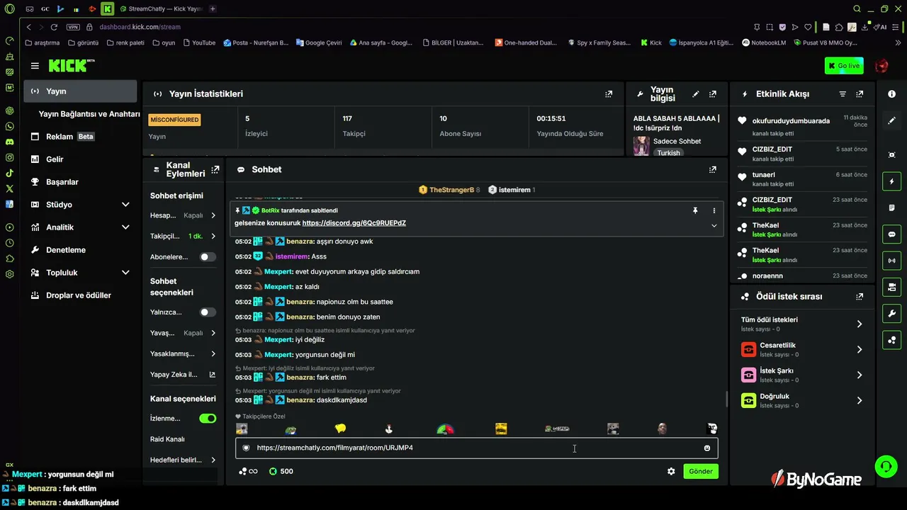Pop out the Sohbet chat panel

[x=713, y=169]
